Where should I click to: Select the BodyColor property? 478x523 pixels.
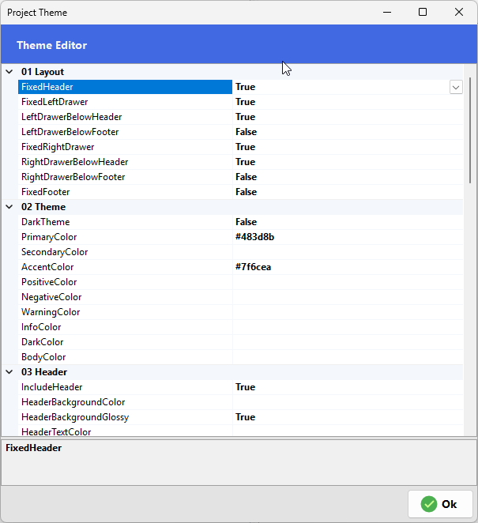pos(125,357)
